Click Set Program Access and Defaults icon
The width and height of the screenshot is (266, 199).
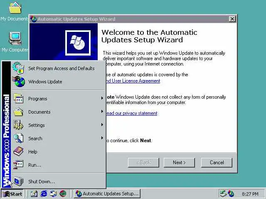pos(18,68)
